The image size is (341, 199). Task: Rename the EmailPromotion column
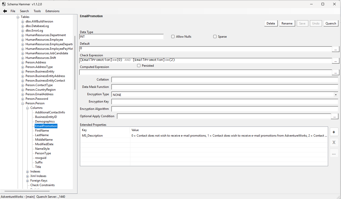tap(287, 23)
